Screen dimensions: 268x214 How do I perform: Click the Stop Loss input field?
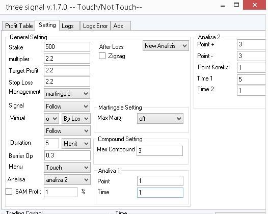click(67, 82)
